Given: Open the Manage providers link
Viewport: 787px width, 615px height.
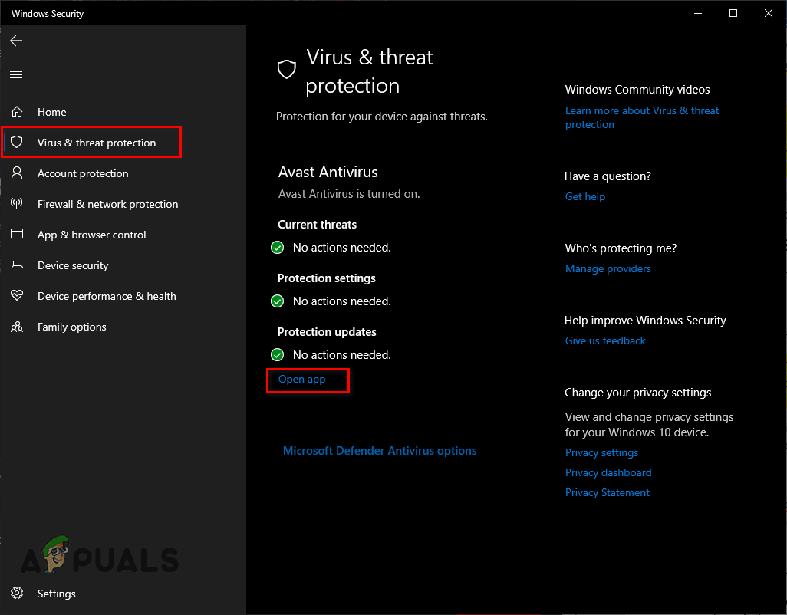Looking at the screenshot, I should click(608, 268).
